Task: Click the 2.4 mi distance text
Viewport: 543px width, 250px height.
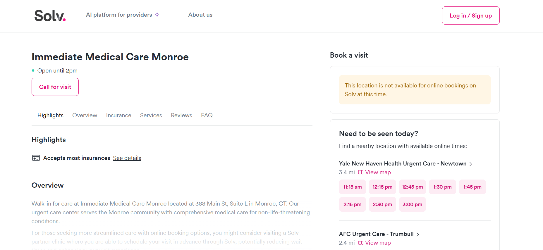Action: 347,243
